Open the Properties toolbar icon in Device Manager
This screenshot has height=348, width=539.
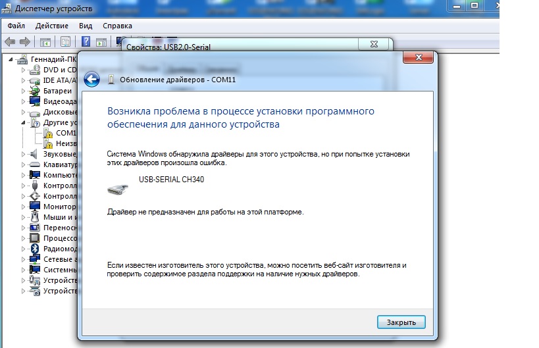65,42
